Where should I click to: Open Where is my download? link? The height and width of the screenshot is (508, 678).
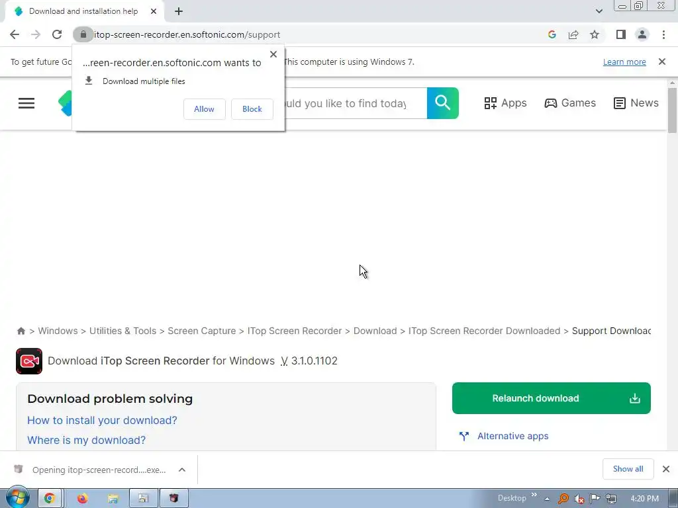(87, 440)
